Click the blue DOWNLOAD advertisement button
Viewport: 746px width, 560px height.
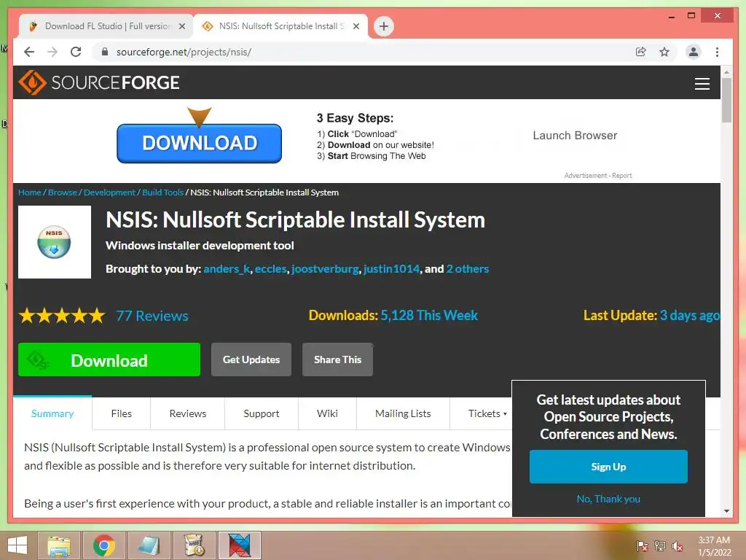[200, 144]
